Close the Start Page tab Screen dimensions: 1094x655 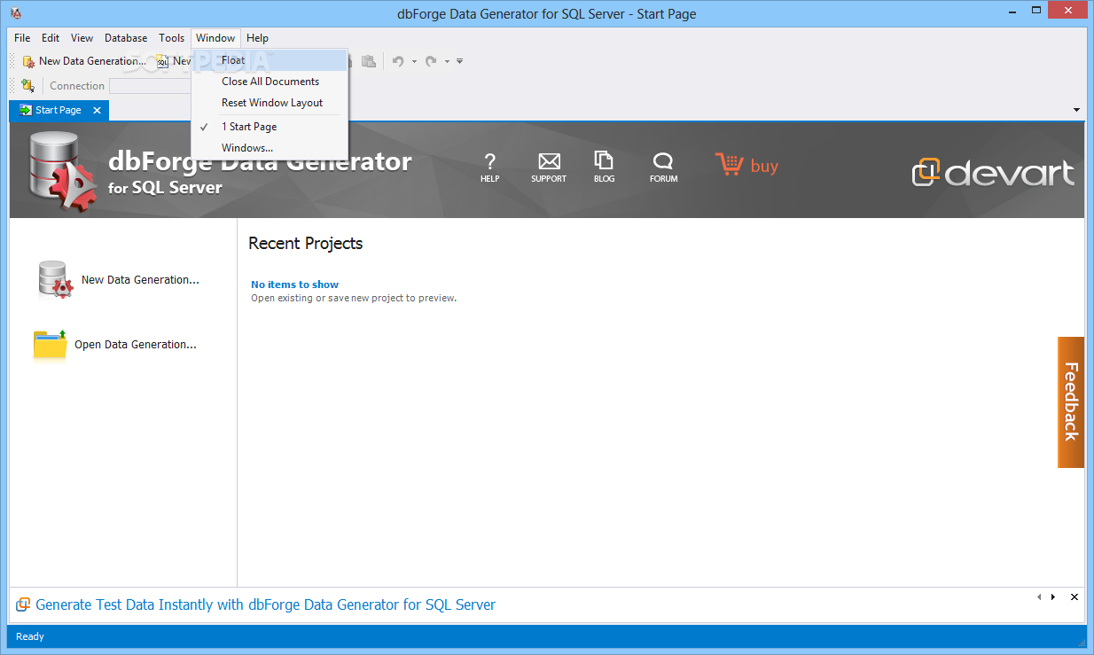coord(98,110)
